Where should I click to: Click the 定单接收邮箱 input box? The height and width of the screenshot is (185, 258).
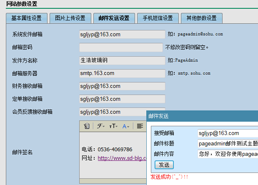(x=122, y=99)
